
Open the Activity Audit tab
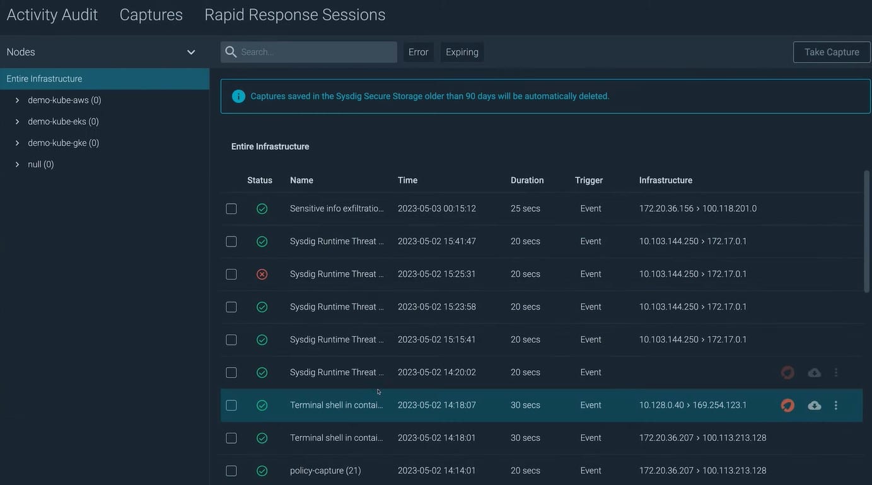click(x=52, y=15)
